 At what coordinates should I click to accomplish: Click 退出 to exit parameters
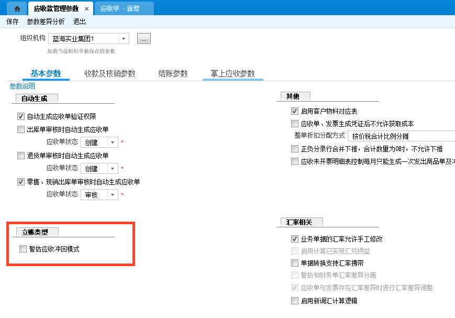[x=80, y=21]
